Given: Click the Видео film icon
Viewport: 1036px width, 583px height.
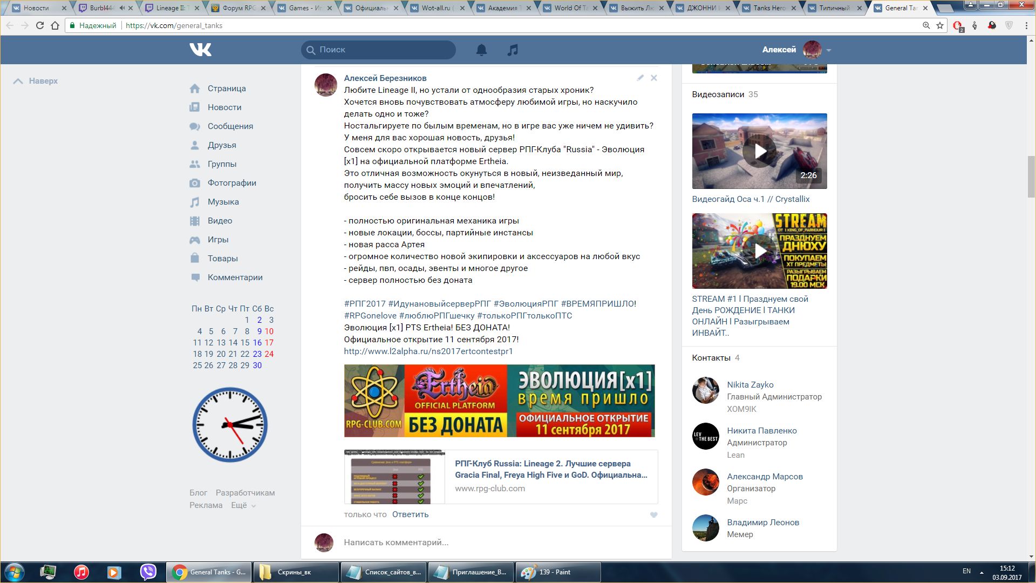Looking at the screenshot, I should [x=195, y=221].
